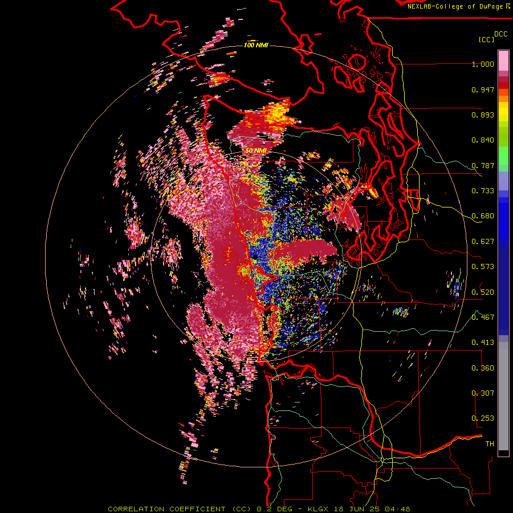This screenshot has height=513, width=513.
Task: Click the CORRELATION COEFFICIENT (CC) footer title
Action: [x=180, y=509]
